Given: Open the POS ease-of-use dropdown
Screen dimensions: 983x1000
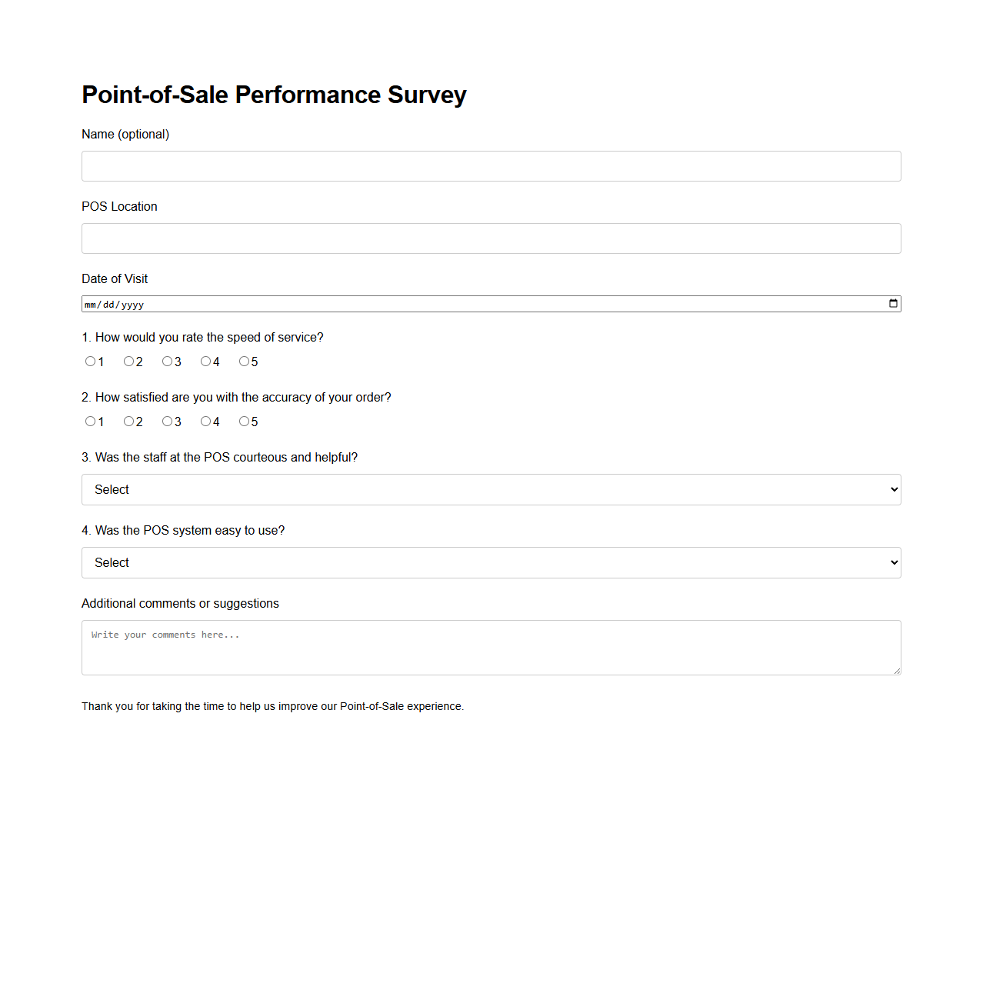Looking at the screenshot, I should click(491, 562).
